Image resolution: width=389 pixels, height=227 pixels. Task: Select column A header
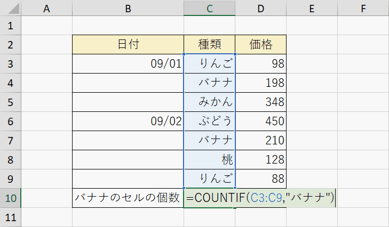[46, 8]
